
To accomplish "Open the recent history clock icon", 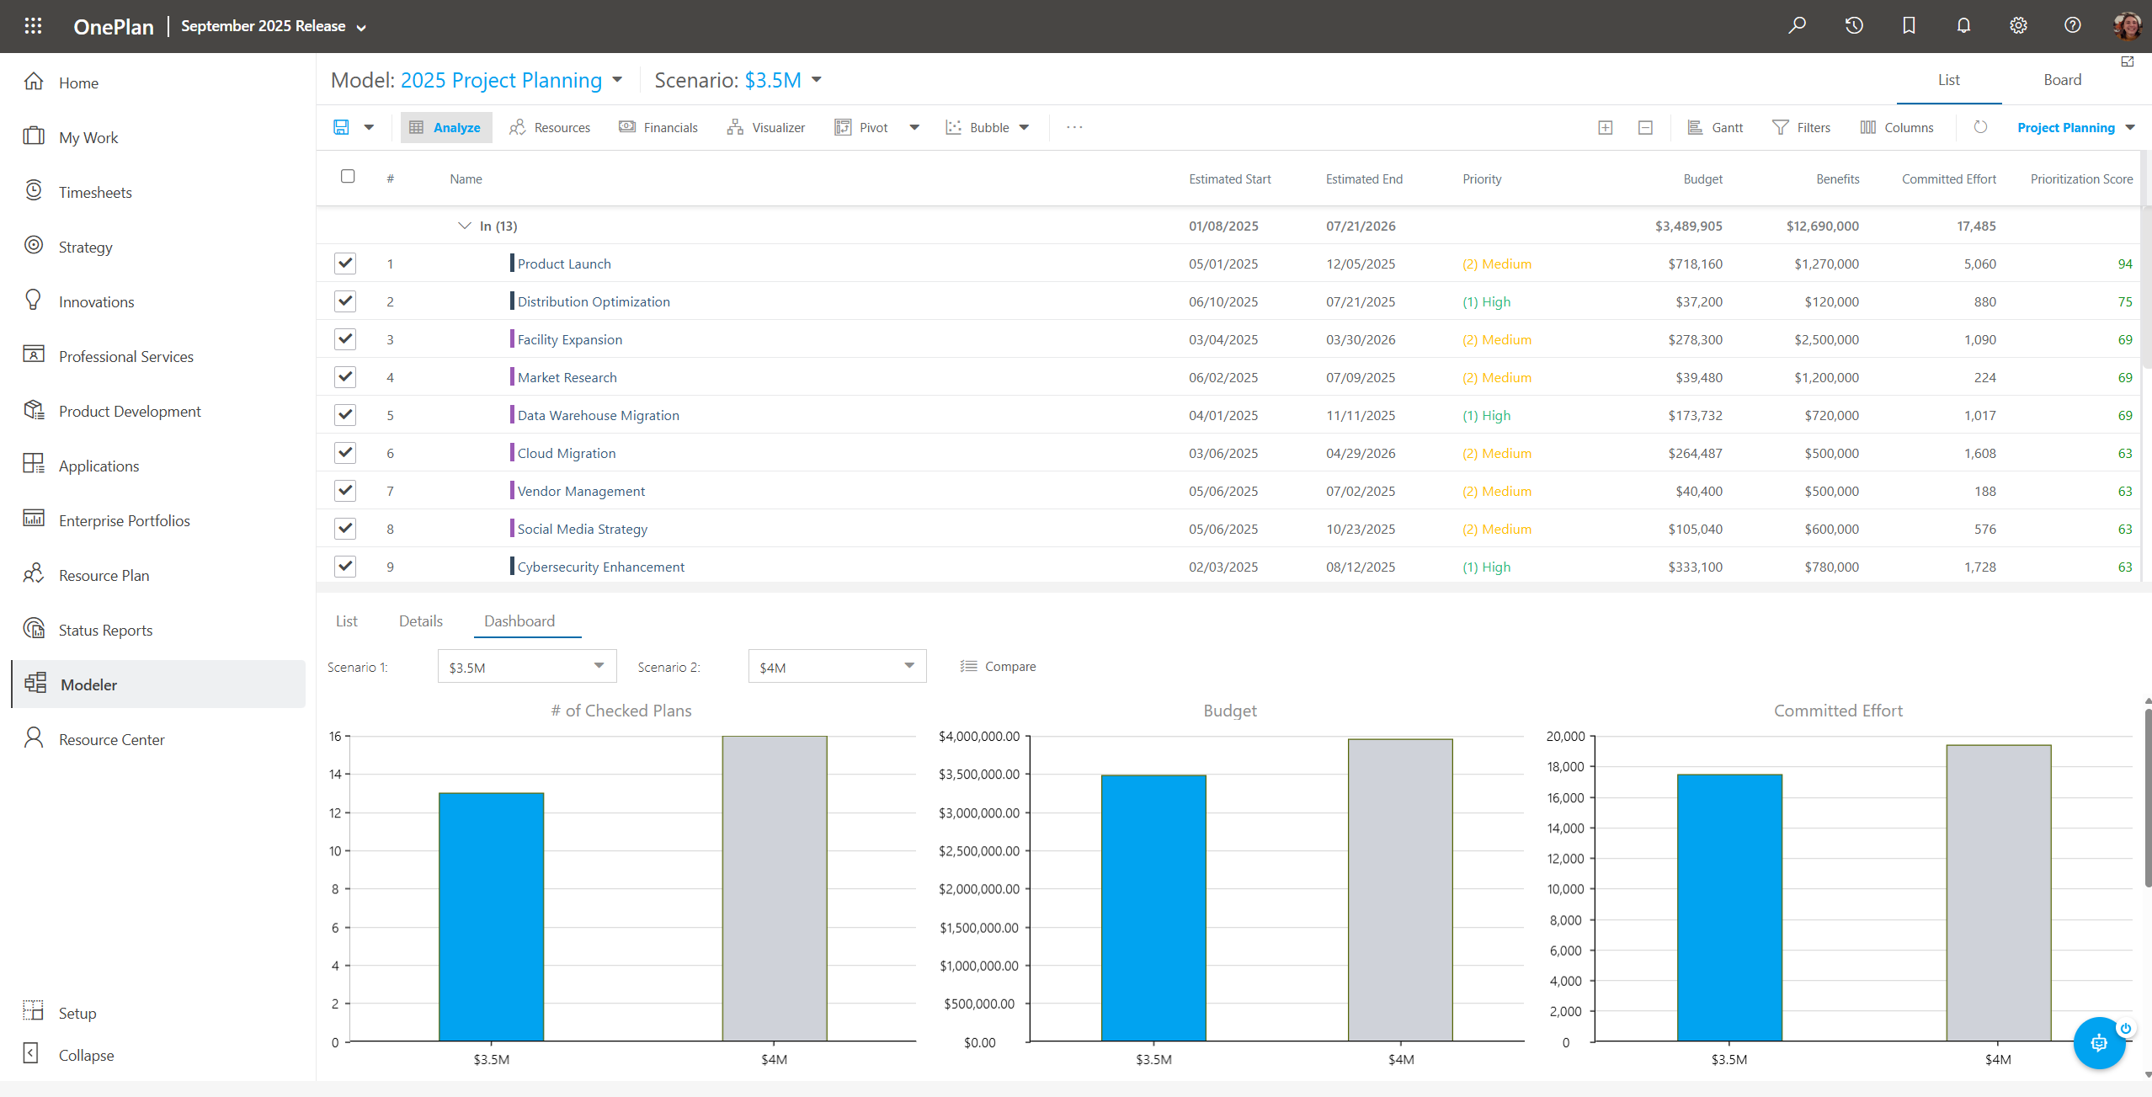I will tap(1853, 25).
